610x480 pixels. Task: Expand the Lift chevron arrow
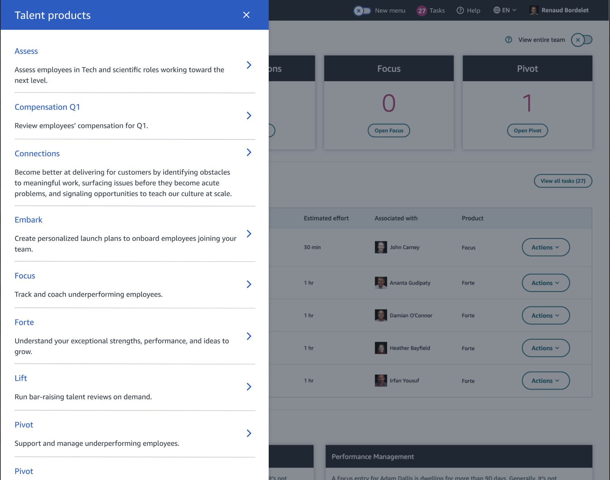tap(249, 387)
